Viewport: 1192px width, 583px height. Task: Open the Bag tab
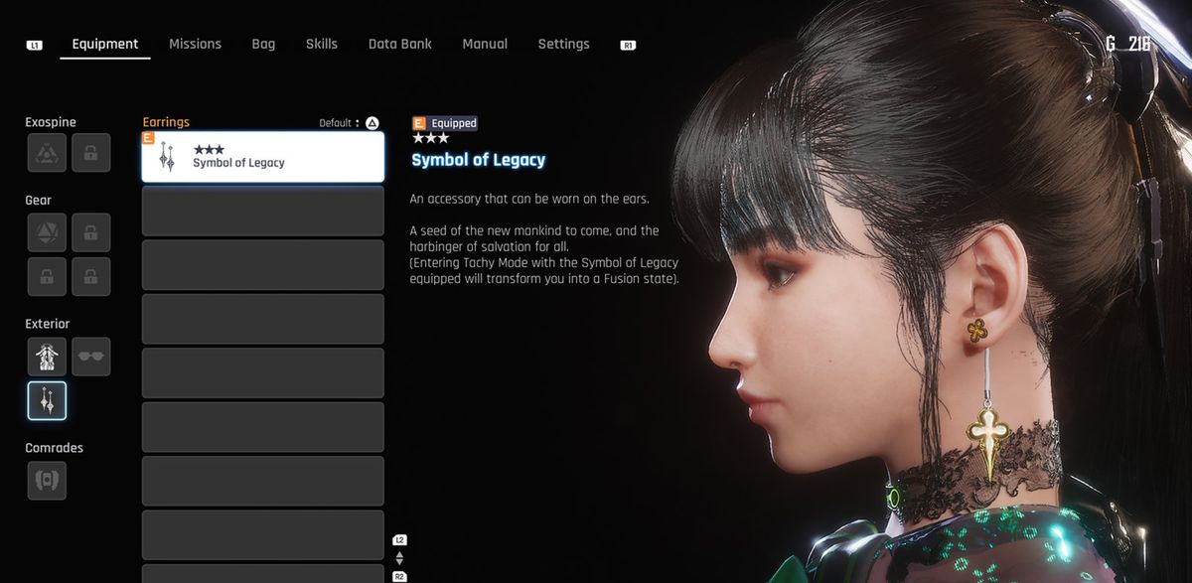pos(263,44)
